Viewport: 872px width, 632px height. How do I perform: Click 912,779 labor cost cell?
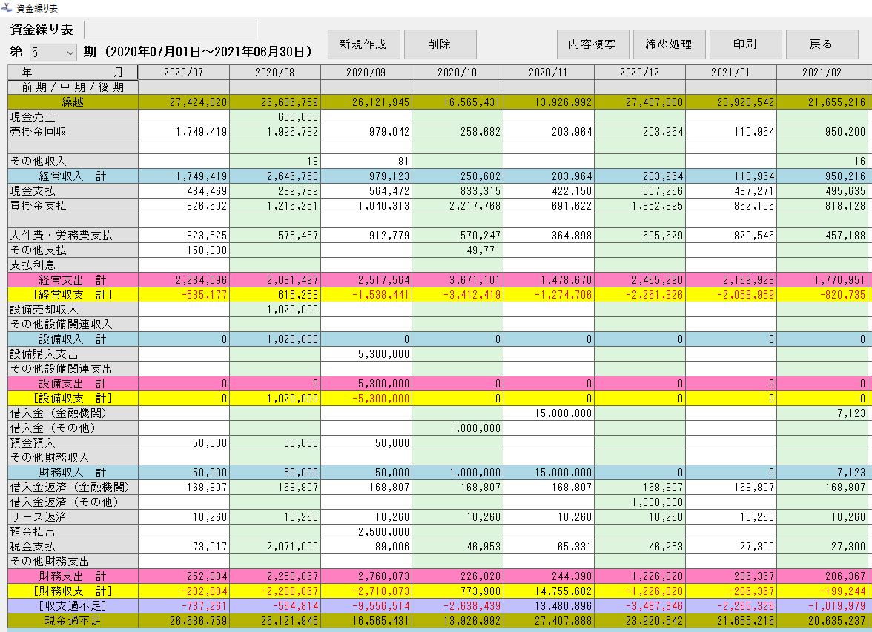point(366,236)
